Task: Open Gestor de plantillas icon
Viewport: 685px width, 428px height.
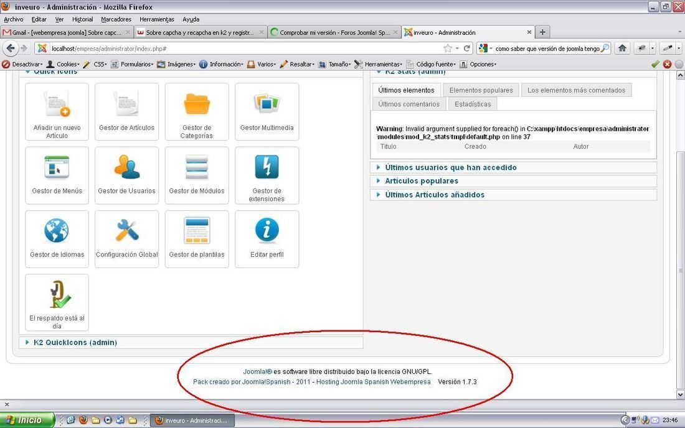Action: point(197,239)
